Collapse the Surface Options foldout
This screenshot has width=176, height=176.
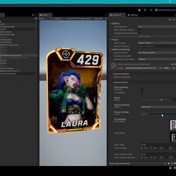(x=112, y=74)
